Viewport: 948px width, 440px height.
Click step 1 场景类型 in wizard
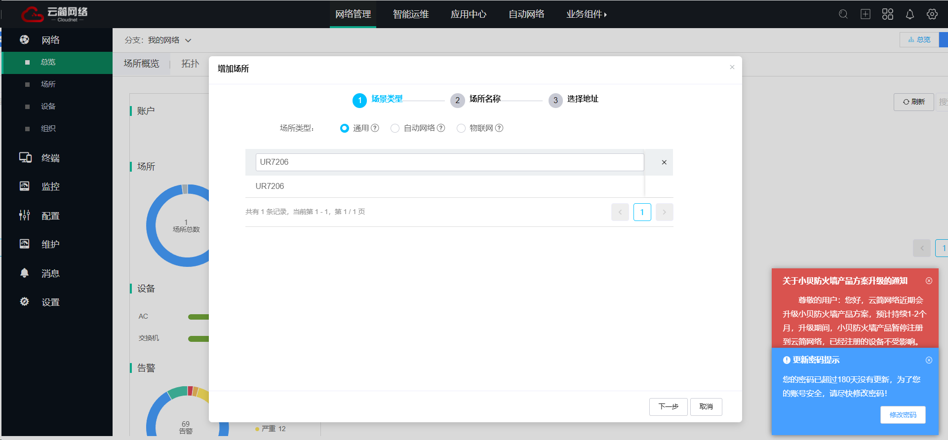pyautogui.click(x=378, y=100)
